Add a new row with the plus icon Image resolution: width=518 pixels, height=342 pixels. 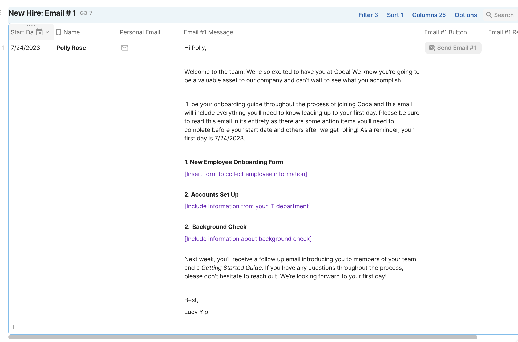pos(13,327)
